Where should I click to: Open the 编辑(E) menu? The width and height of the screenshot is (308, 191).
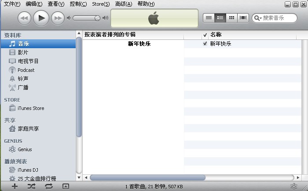click(34, 4)
